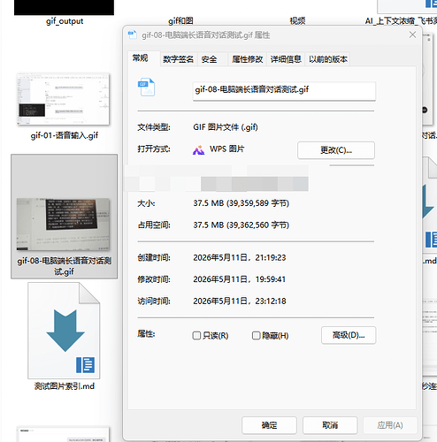This screenshot has height=442, width=437.
Task: Click the size value 37.5 MB (39,359,589 字节)
Action: tap(241, 203)
